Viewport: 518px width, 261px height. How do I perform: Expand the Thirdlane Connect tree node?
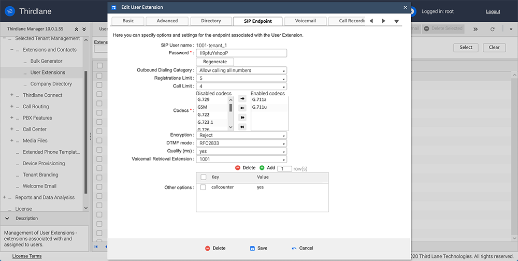[12, 95]
